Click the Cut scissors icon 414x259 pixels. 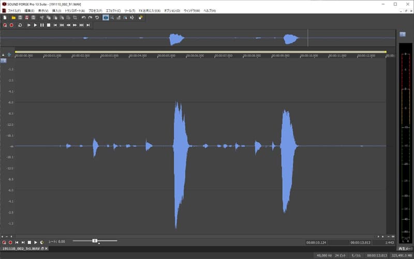coord(42,18)
